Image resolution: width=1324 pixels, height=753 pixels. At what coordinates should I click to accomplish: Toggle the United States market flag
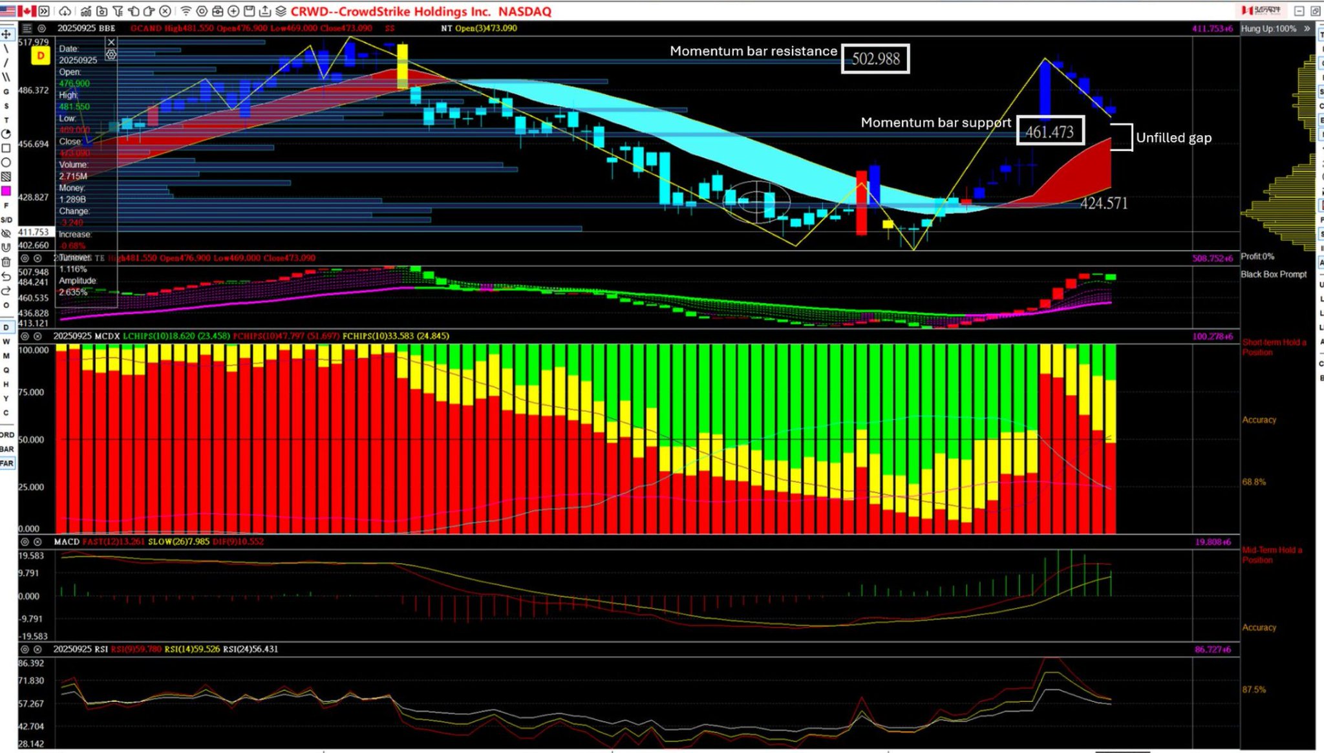point(8,11)
